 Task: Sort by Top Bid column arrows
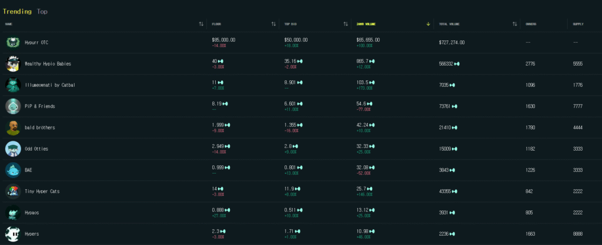(346, 24)
